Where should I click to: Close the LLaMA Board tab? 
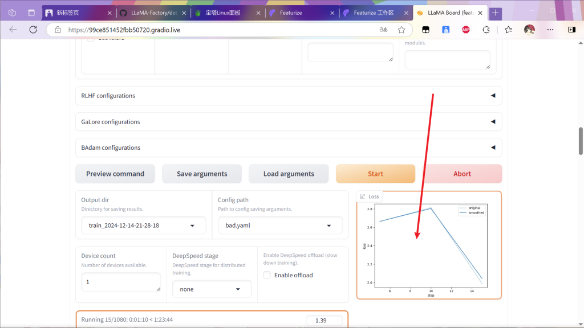coord(480,13)
